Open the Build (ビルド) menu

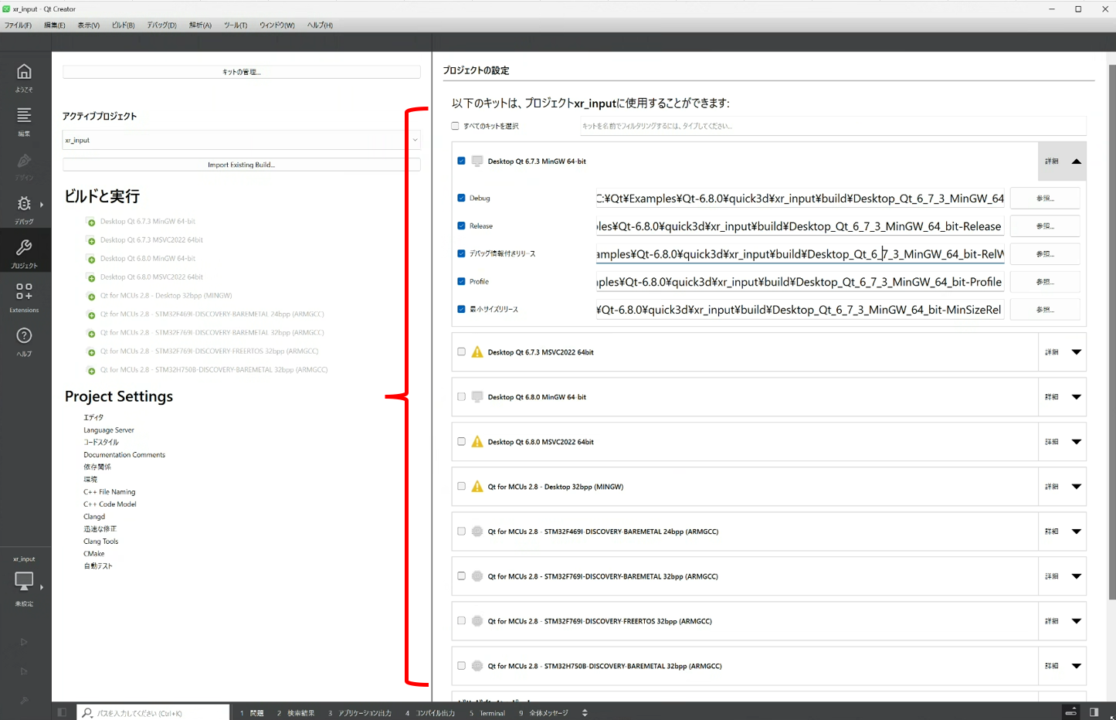123,25
